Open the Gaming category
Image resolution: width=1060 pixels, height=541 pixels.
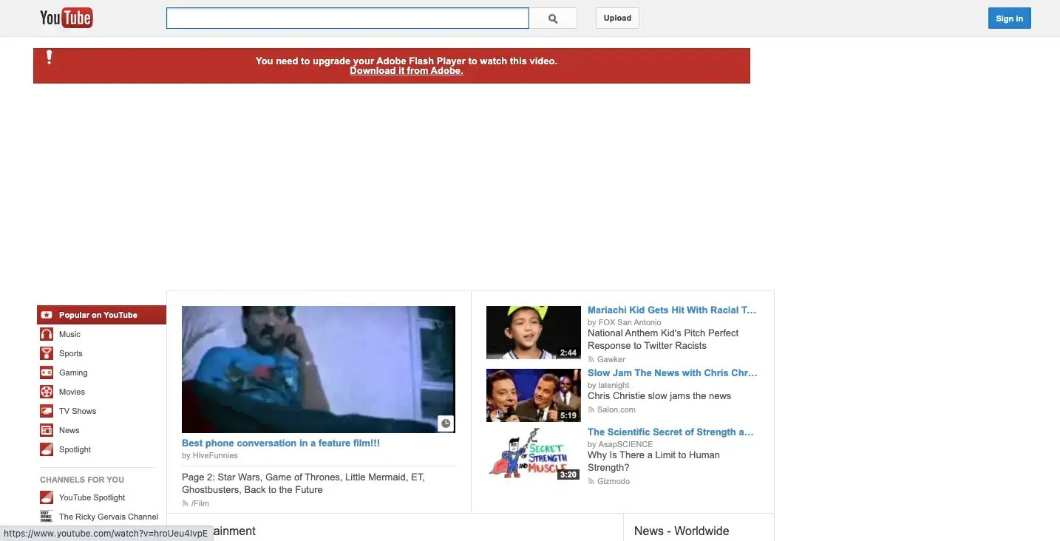point(73,372)
